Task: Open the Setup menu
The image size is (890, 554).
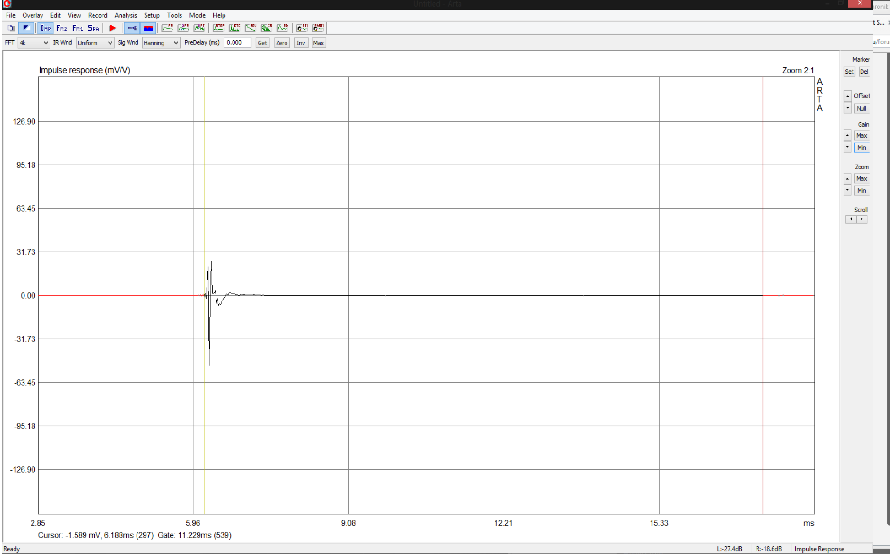Action: click(x=152, y=15)
